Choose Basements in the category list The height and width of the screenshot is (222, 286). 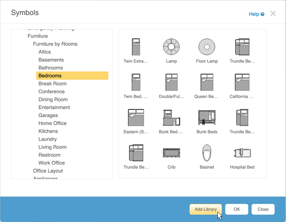pos(51,60)
